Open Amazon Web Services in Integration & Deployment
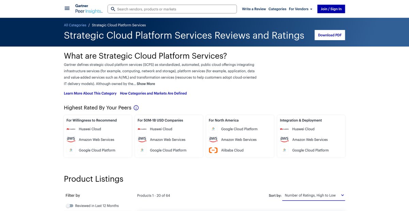The width and height of the screenshot is (409, 211). tap(310, 140)
